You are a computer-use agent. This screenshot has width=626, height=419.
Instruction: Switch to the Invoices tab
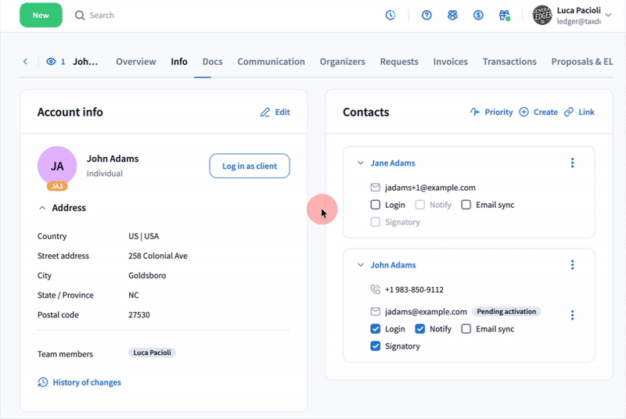450,62
